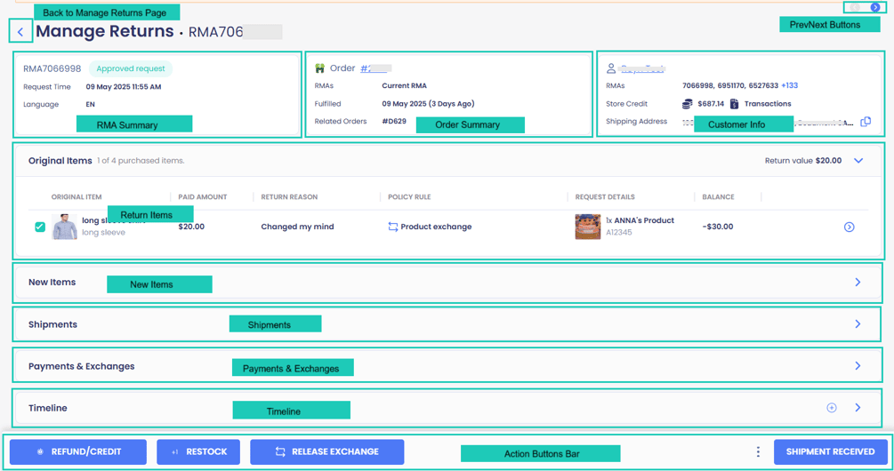This screenshot has width=894, height=471.
Task: Expand the New Items section
Action: [x=858, y=282]
